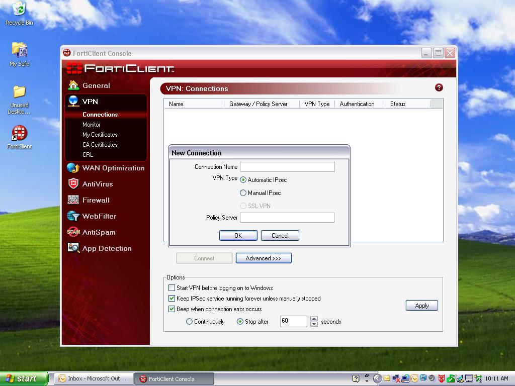Increase seconds with up stepper arrow
Image resolution: width=515 pixels, height=386 pixels.
(314, 319)
